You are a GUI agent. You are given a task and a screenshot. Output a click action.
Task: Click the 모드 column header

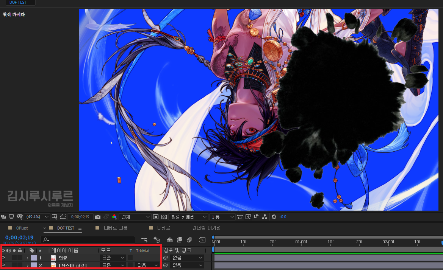[106, 250]
